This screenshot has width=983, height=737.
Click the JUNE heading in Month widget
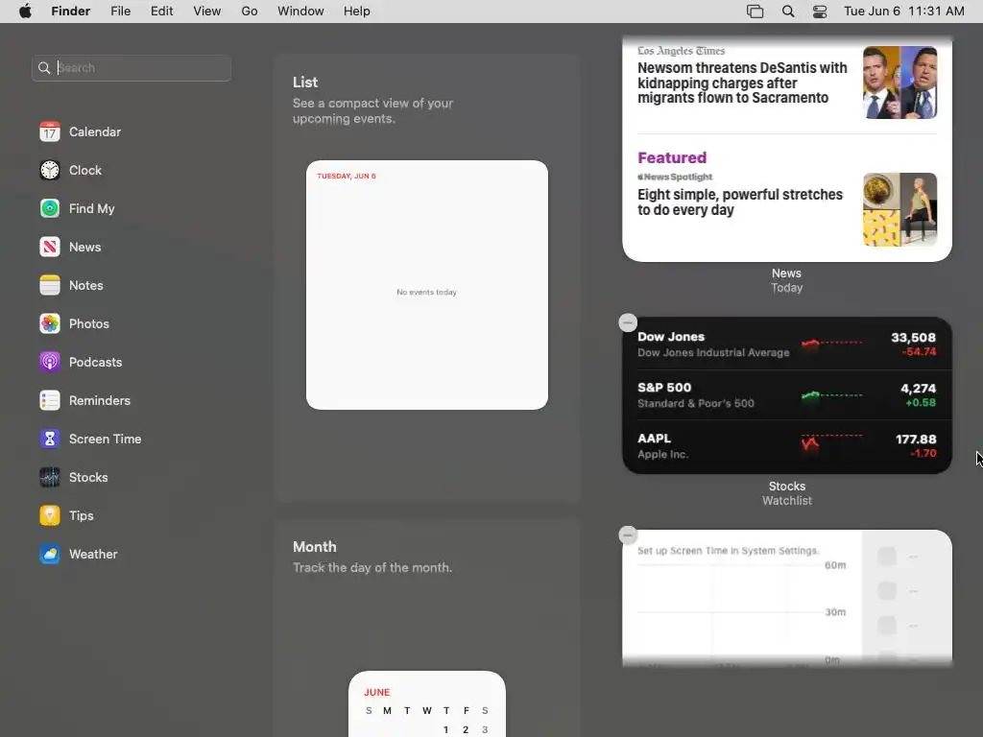tap(376, 692)
